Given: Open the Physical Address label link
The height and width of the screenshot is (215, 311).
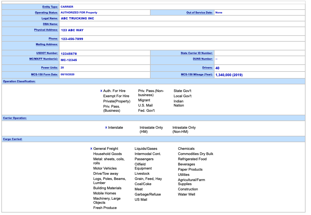Looking at the screenshot, I should pos(46,30).
